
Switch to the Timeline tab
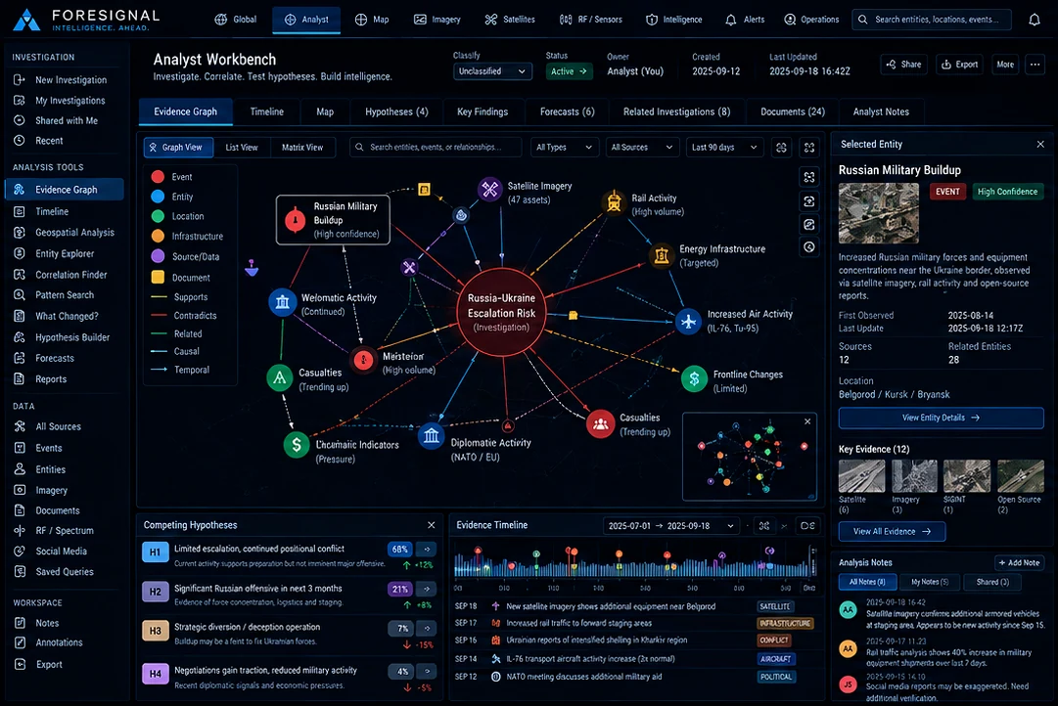(266, 111)
